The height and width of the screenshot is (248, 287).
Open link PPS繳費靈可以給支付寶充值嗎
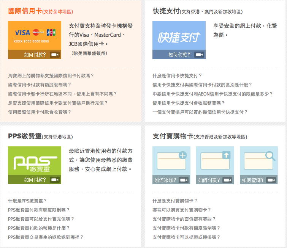pyautogui.click(x=41, y=219)
